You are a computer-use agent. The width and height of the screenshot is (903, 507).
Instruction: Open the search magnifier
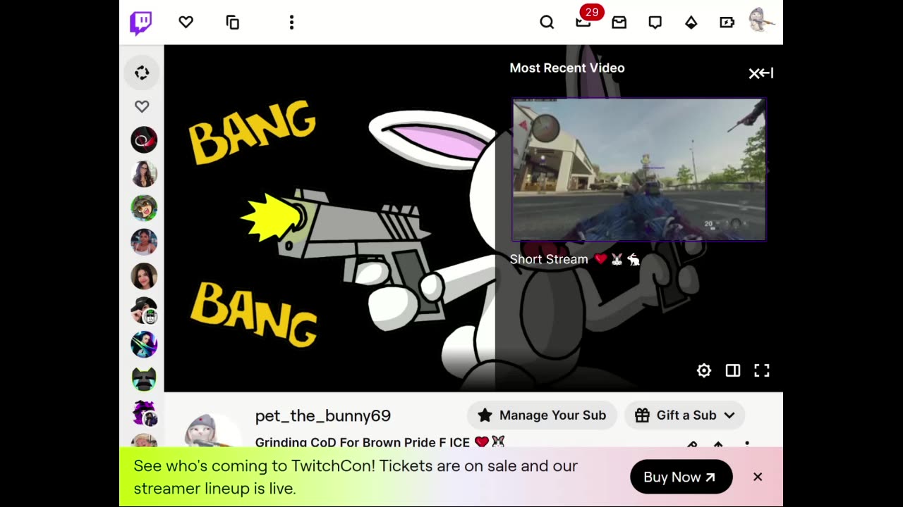[x=547, y=23]
